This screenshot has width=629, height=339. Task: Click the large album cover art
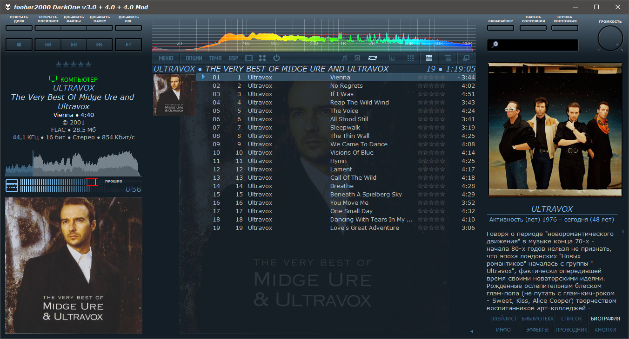pyautogui.click(x=74, y=266)
